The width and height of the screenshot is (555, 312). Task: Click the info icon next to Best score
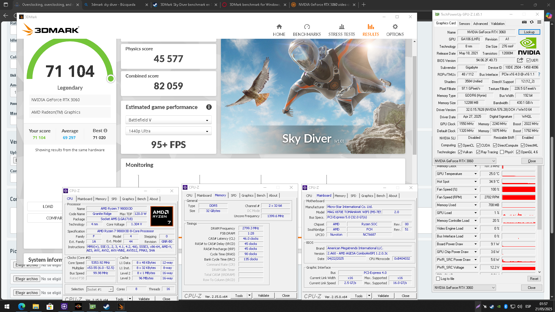106,131
